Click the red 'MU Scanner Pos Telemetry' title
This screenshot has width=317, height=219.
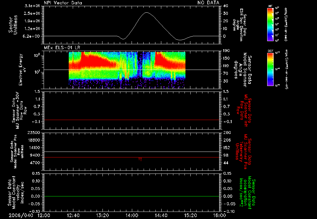coord(244,152)
